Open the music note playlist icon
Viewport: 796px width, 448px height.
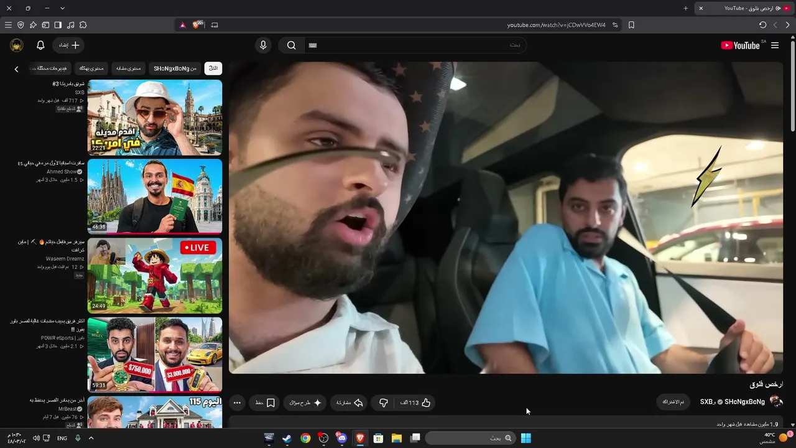coord(70,25)
